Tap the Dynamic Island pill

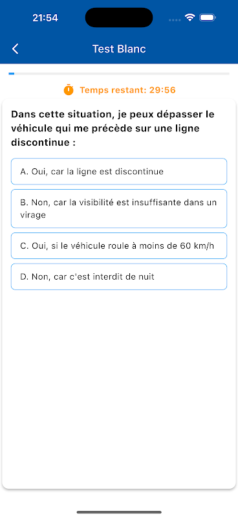[119, 17]
